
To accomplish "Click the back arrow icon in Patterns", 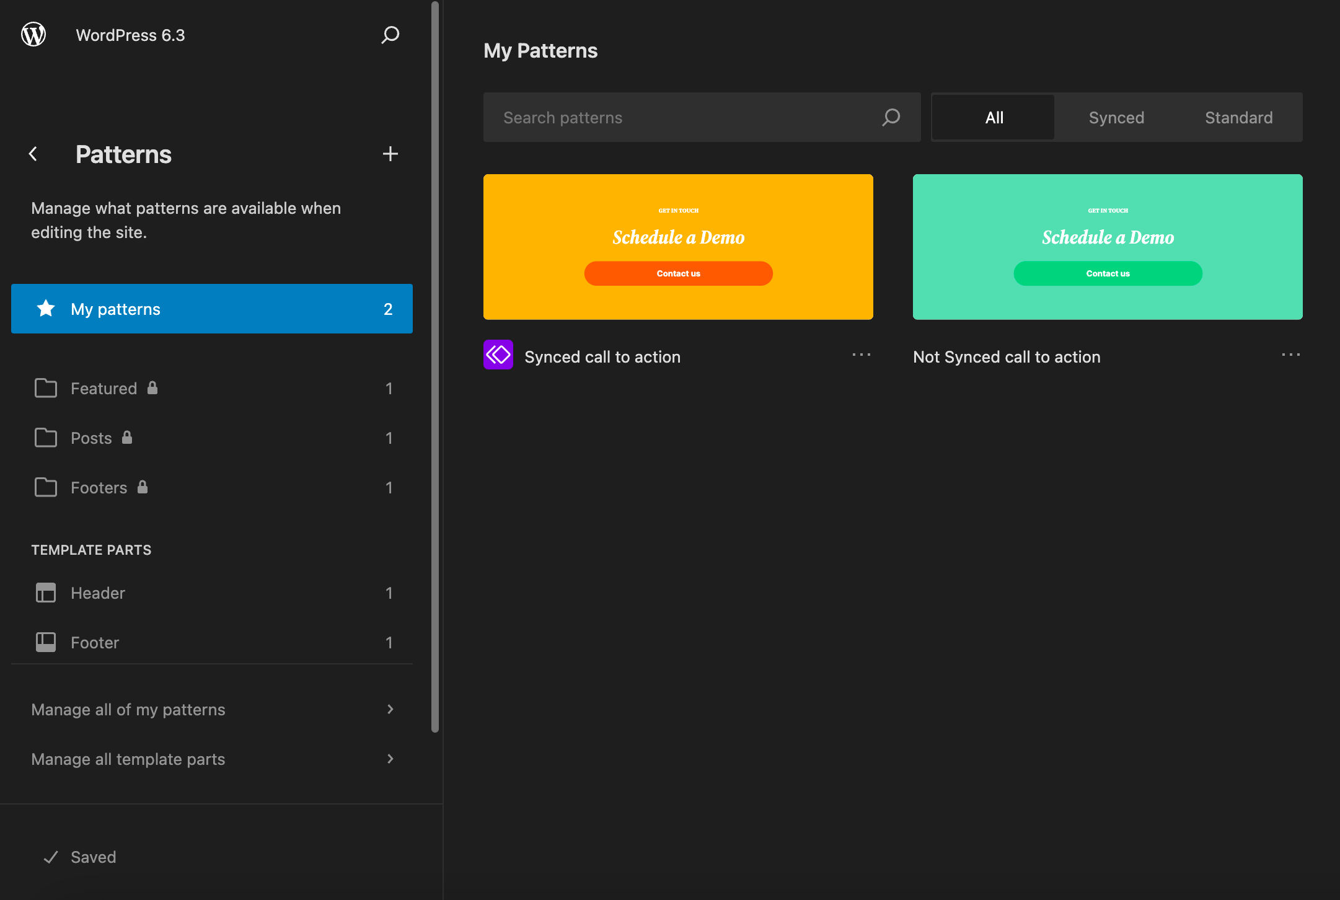I will [x=34, y=152].
